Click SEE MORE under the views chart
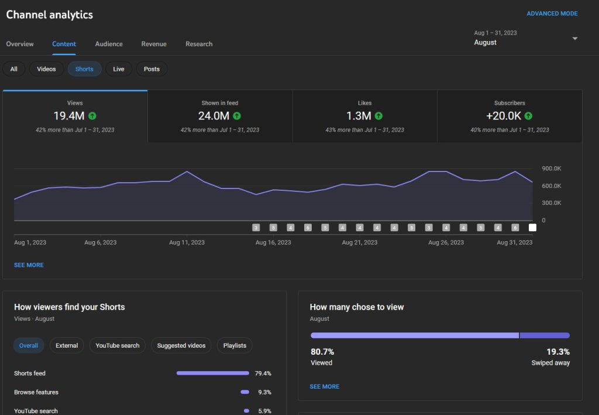 (29, 265)
